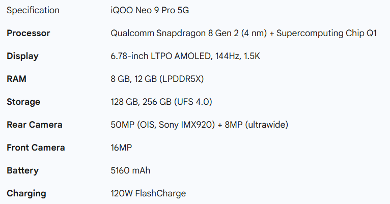The width and height of the screenshot is (390, 204).
Task: Select the 16MP front camera value
Action: [x=122, y=148]
